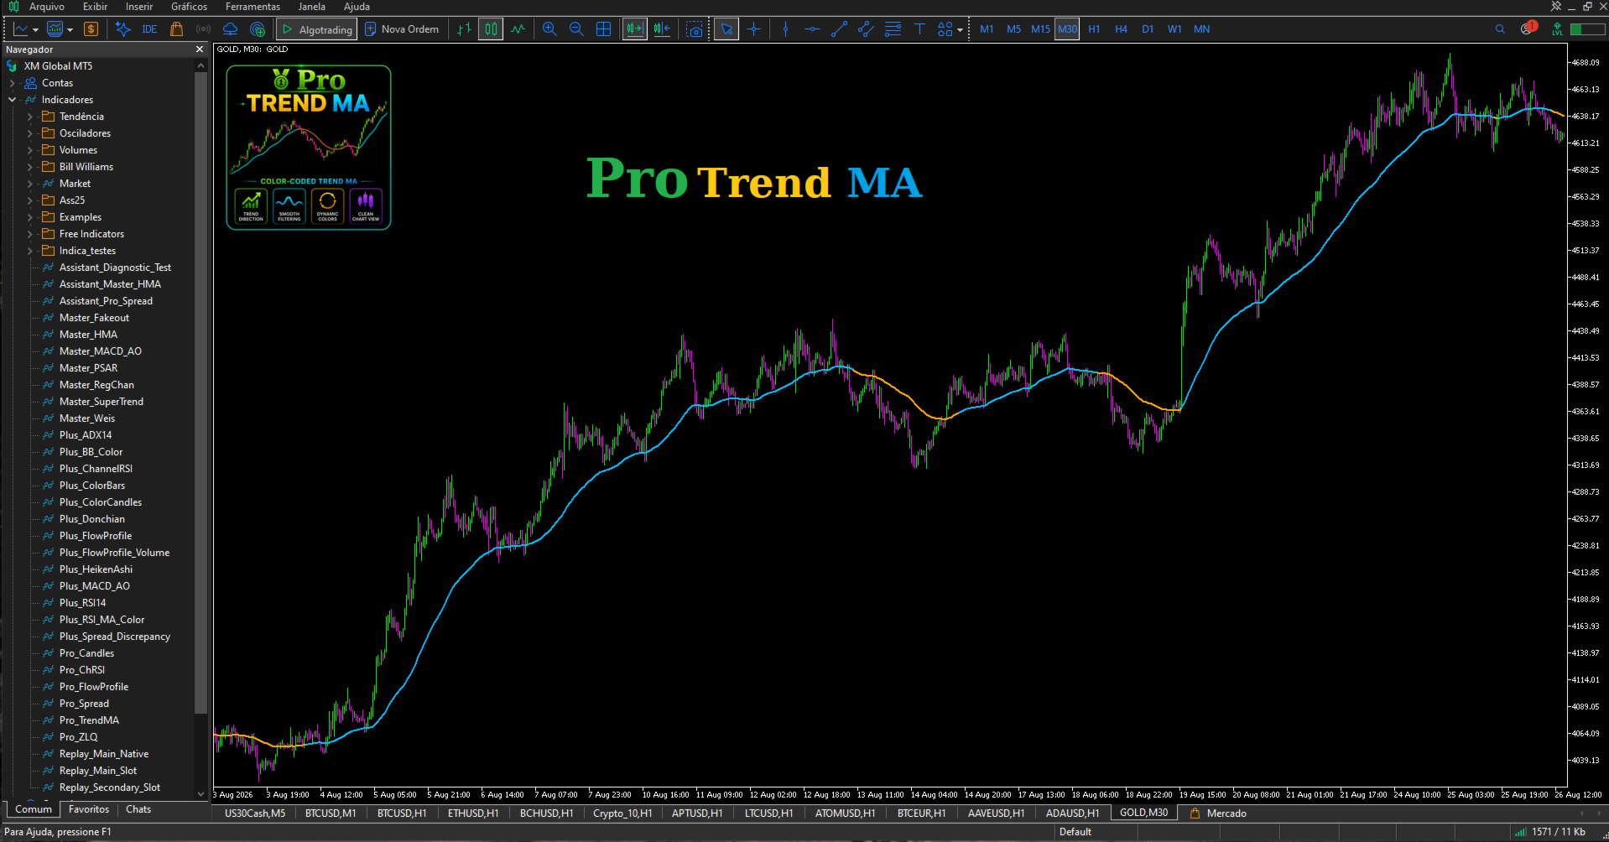Click the green LVL icon
The image size is (1609, 842).
point(1557,29)
